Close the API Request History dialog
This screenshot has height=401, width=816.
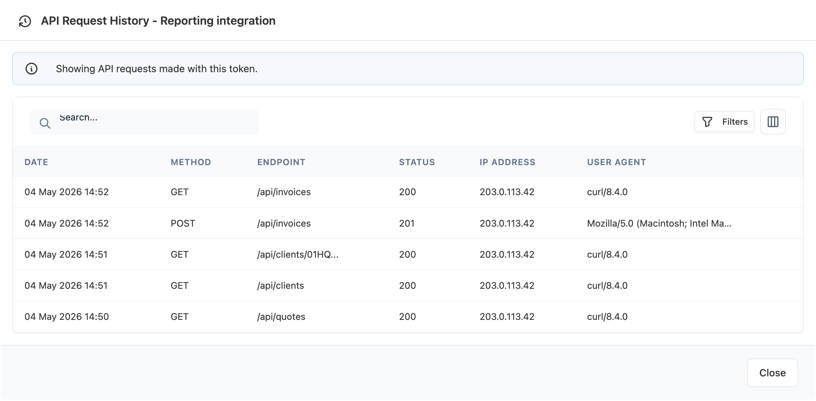point(772,373)
